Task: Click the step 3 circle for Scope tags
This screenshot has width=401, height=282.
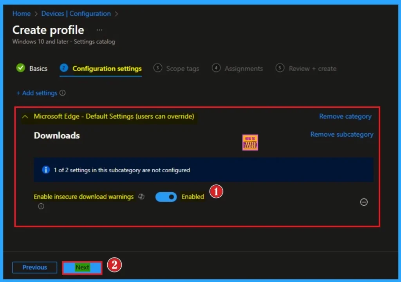Action: tap(157, 68)
